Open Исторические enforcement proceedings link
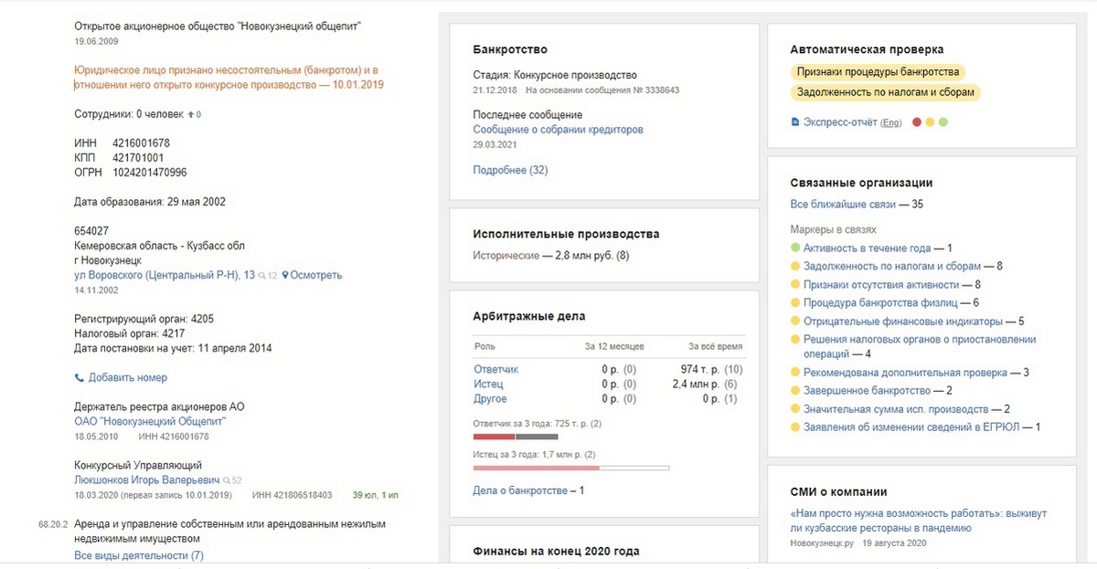 tap(506, 256)
